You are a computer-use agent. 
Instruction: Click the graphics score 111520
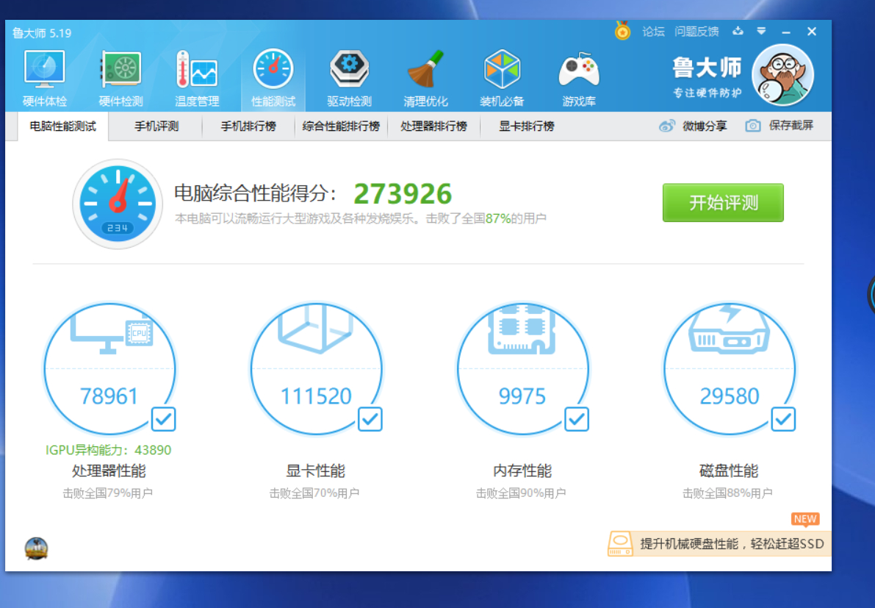(x=316, y=396)
